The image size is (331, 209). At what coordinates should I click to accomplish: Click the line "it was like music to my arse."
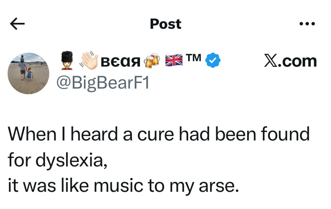coord(123,187)
